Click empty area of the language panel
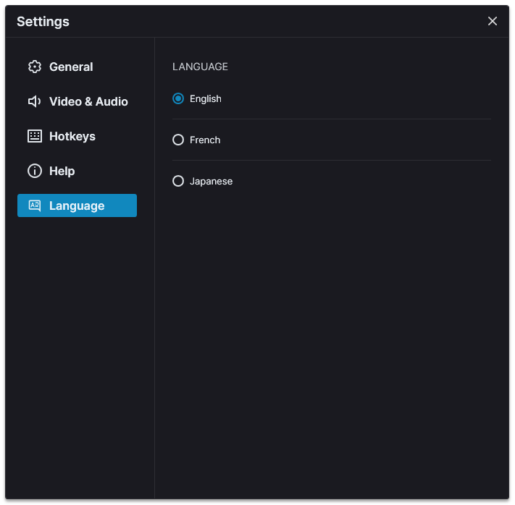 click(x=332, y=328)
